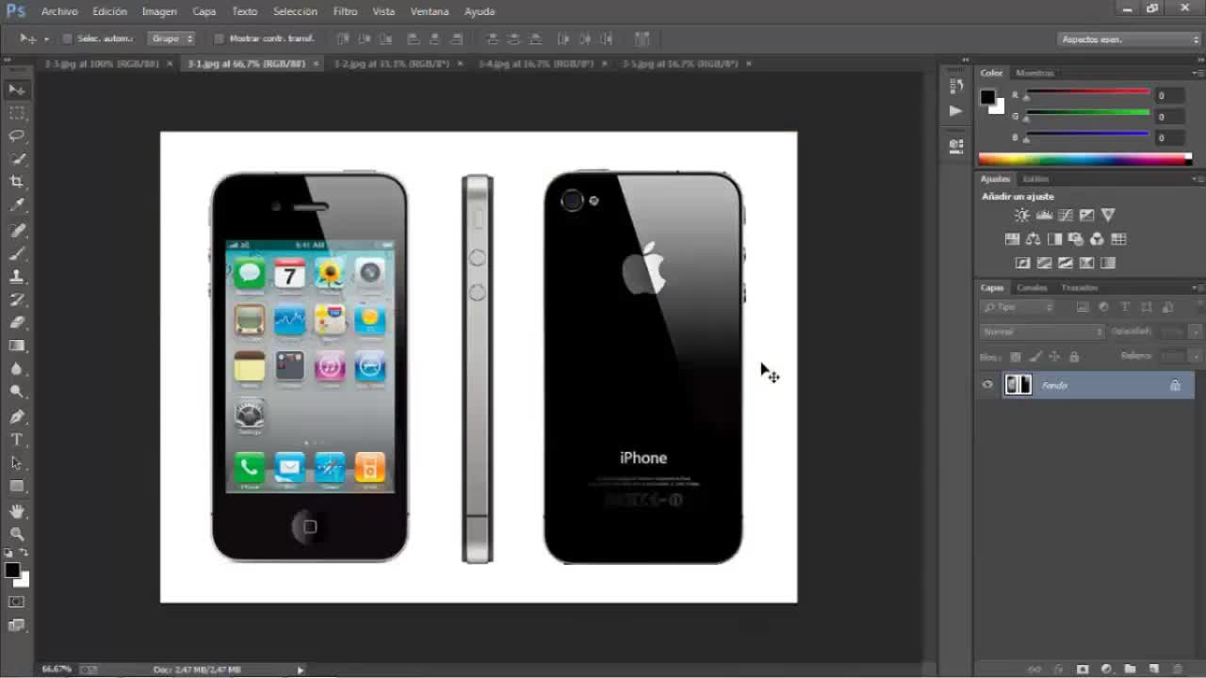Image resolution: width=1206 pixels, height=678 pixels.
Task: Toggle lock position option
Action: 1054,357
